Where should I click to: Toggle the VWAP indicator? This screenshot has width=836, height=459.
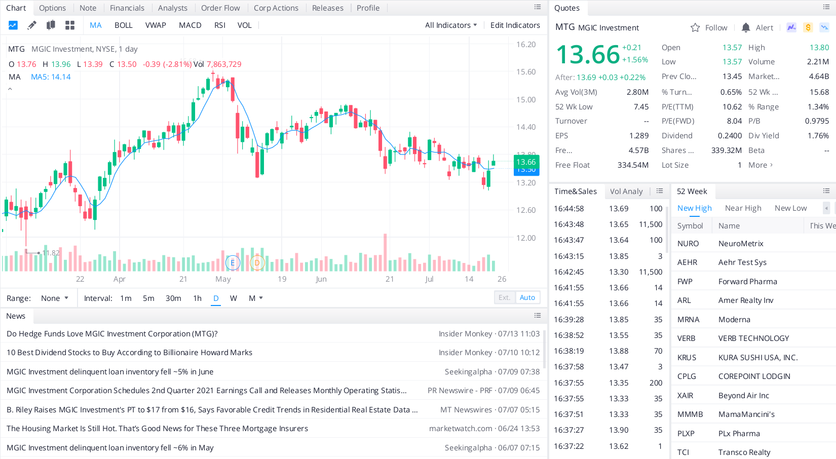(156, 25)
